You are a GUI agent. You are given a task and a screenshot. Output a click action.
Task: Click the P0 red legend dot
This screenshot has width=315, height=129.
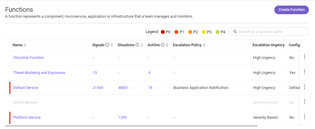click(163, 32)
